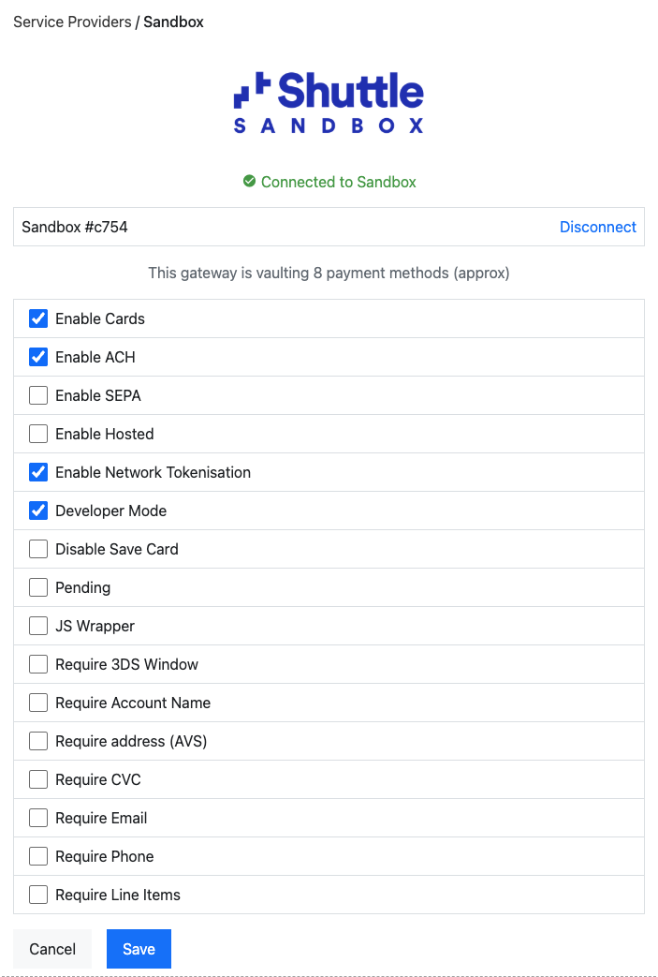Viewport: 658px width, 977px height.
Task: Check the Require CVC box
Action: click(x=38, y=779)
